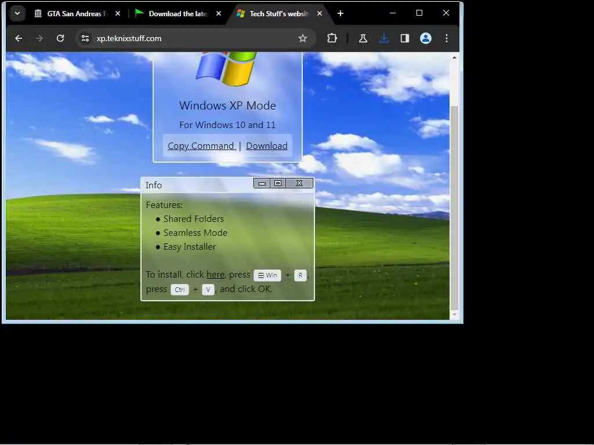Click the Seamless Mode feature item
The image size is (594, 445).
pyautogui.click(x=195, y=233)
